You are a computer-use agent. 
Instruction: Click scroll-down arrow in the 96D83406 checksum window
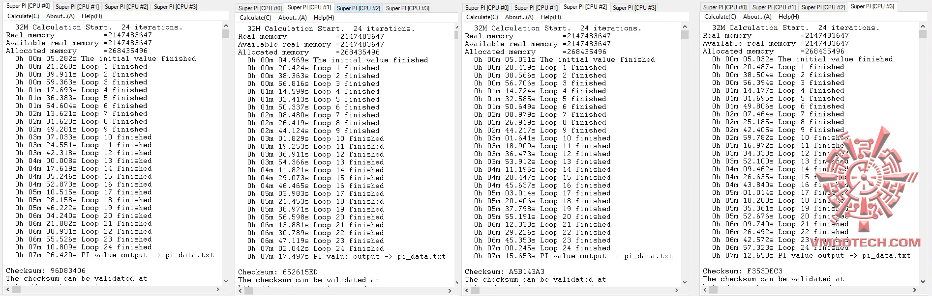(x=226, y=281)
